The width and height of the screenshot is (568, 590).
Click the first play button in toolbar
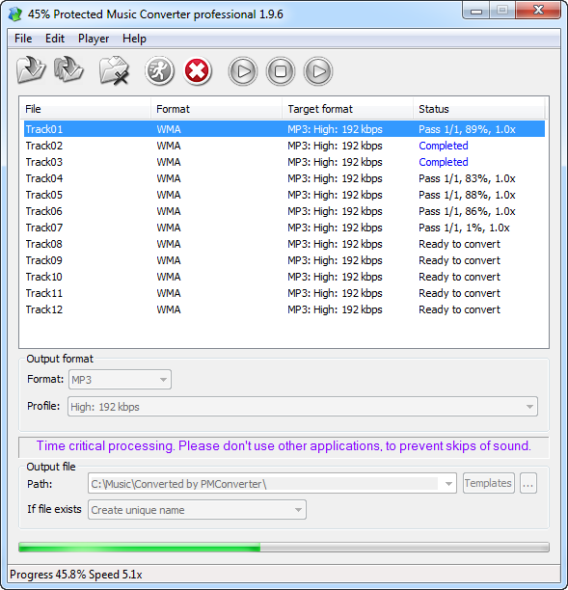(243, 71)
